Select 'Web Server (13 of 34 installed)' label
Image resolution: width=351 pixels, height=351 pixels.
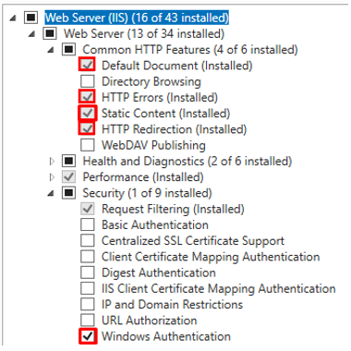coord(144,33)
